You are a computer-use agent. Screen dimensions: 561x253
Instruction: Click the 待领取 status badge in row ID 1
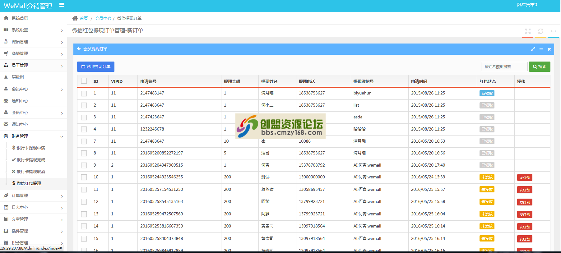pyautogui.click(x=487, y=93)
